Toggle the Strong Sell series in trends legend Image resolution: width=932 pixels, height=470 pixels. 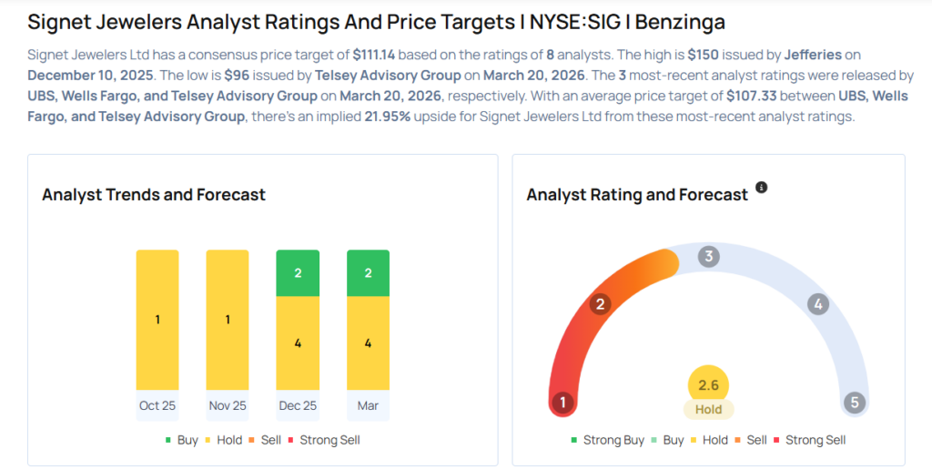click(x=324, y=440)
